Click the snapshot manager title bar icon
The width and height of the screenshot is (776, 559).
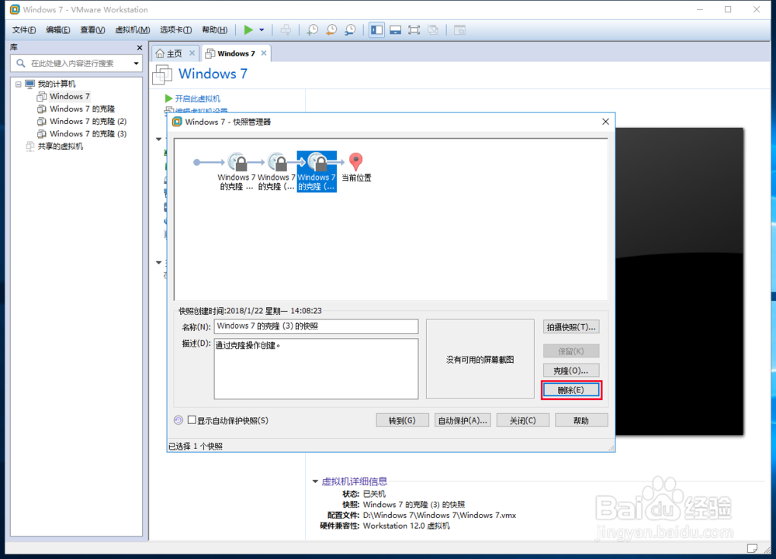point(177,122)
